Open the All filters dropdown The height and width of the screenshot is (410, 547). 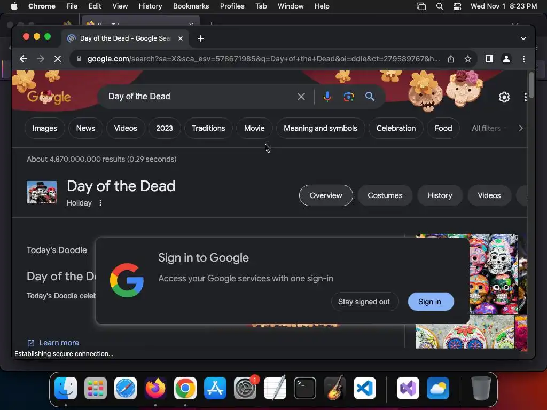click(489, 128)
